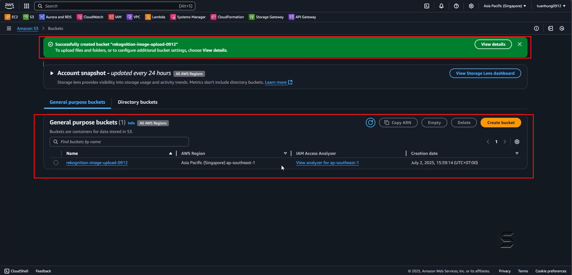The width and height of the screenshot is (572, 275).
Task: Open the notifications bell
Action: 441,6
